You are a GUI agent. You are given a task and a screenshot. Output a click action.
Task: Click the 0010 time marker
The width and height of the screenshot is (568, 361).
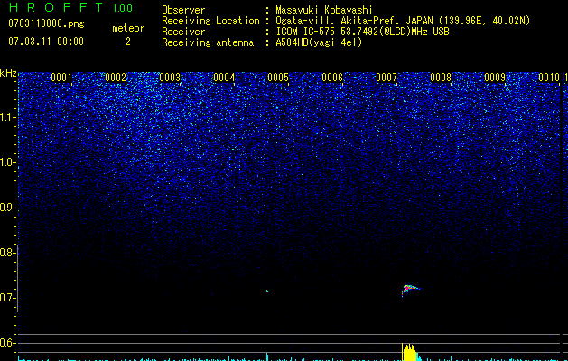[549, 78]
